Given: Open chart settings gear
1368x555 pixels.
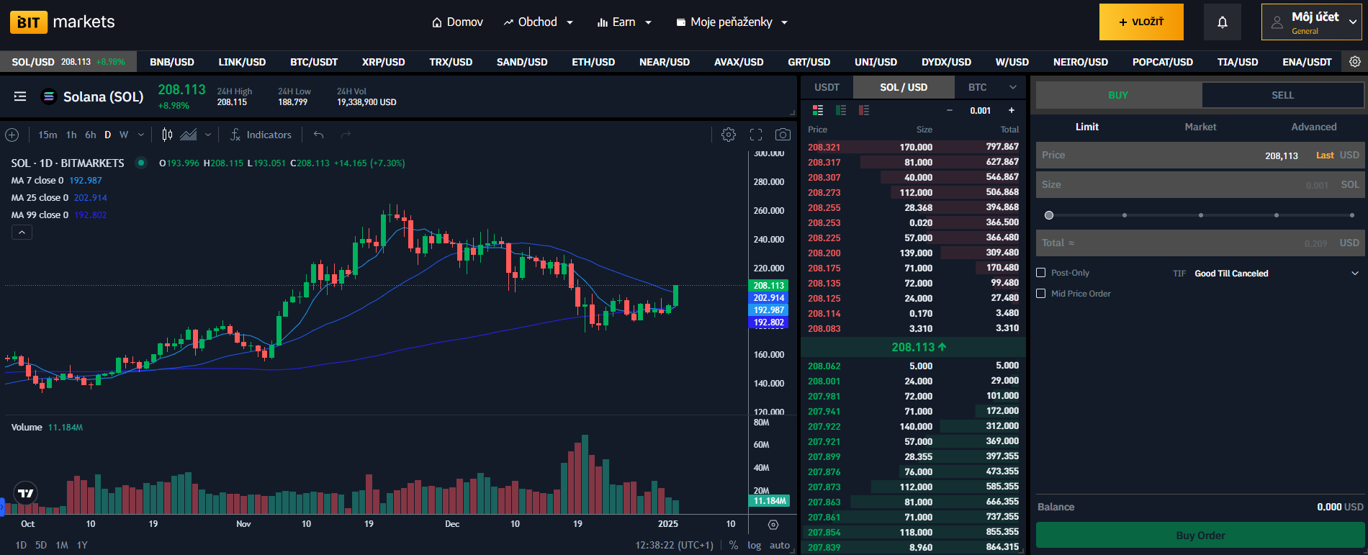Looking at the screenshot, I should pos(729,135).
